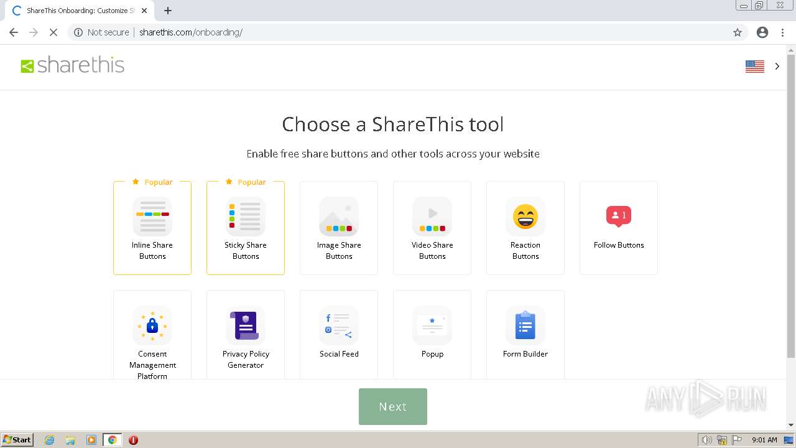Image resolution: width=796 pixels, height=448 pixels.
Task: Click the Follow Buttons label text
Action: (x=619, y=245)
